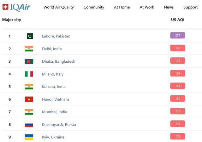
Task: Click the Bangladesh flag icon
Action: click(x=29, y=61)
